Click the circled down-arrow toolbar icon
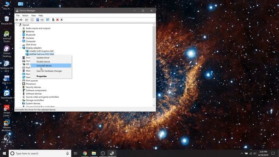279x157 pixels. 61,20
